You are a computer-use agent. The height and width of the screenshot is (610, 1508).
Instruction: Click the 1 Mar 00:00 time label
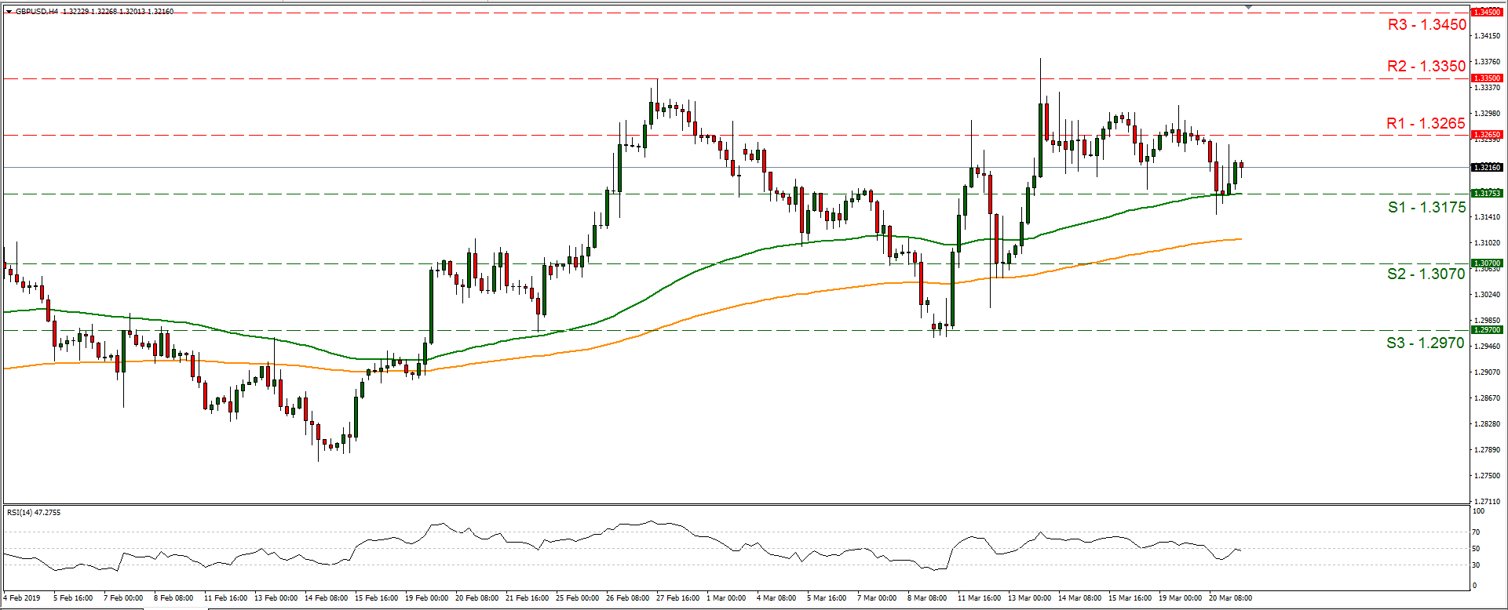pyautogui.click(x=726, y=598)
